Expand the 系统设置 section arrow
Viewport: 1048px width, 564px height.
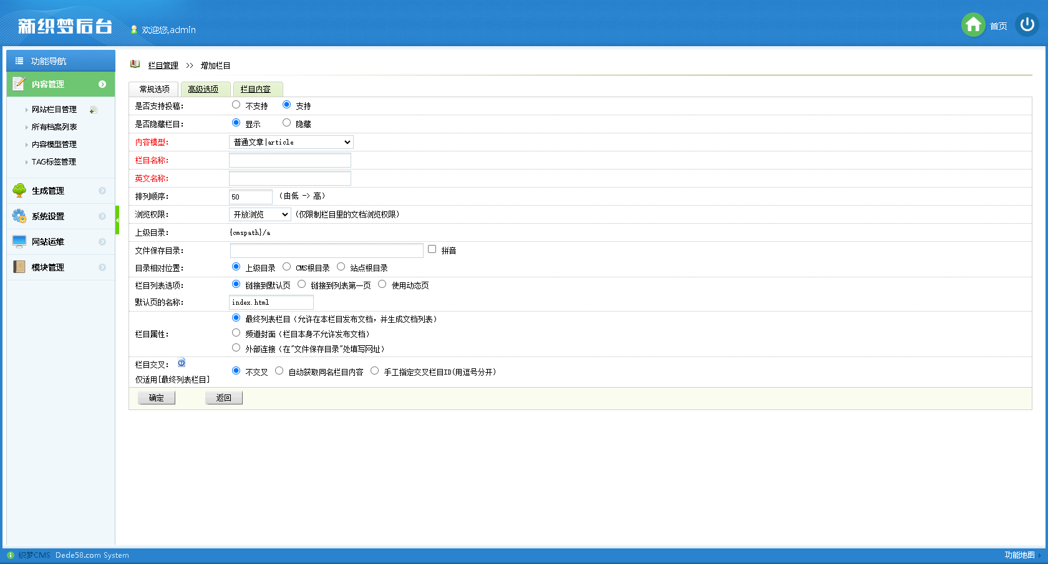(x=102, y=216)
